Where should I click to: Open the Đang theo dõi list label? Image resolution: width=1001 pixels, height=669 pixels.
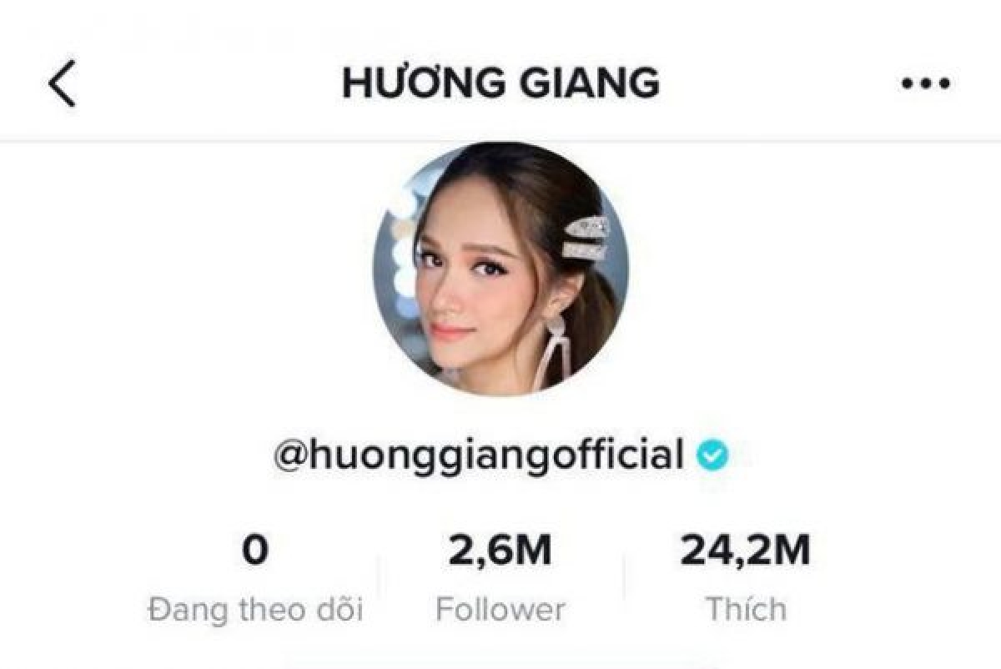click(x=255, y=610)
